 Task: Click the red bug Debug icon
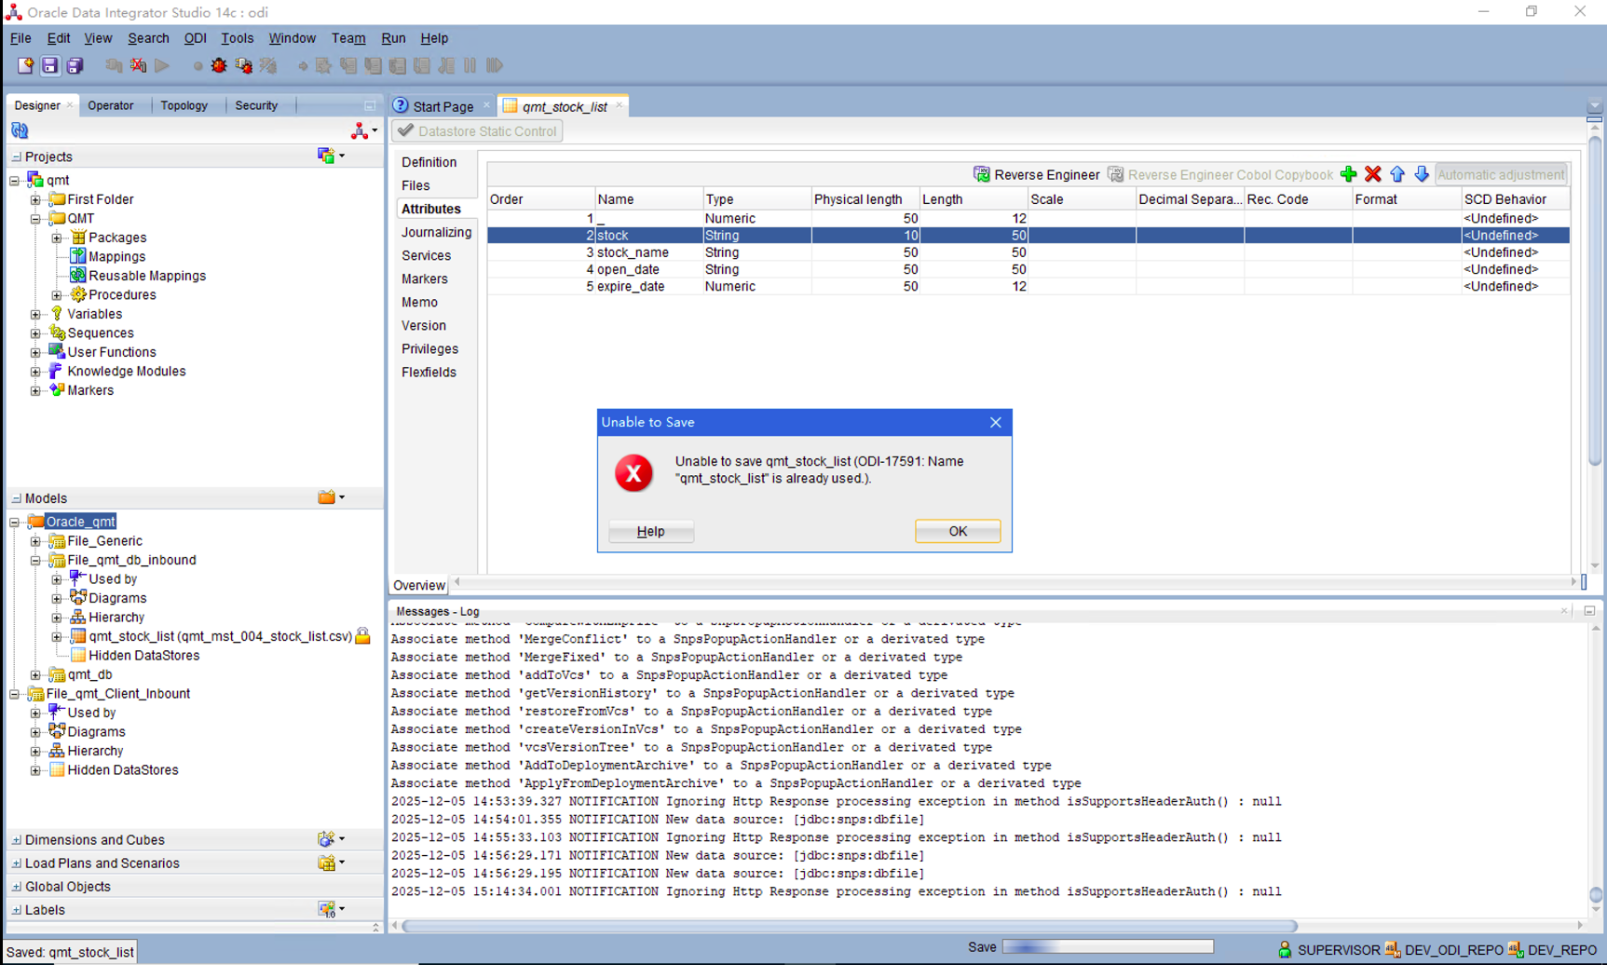(219, 65)
